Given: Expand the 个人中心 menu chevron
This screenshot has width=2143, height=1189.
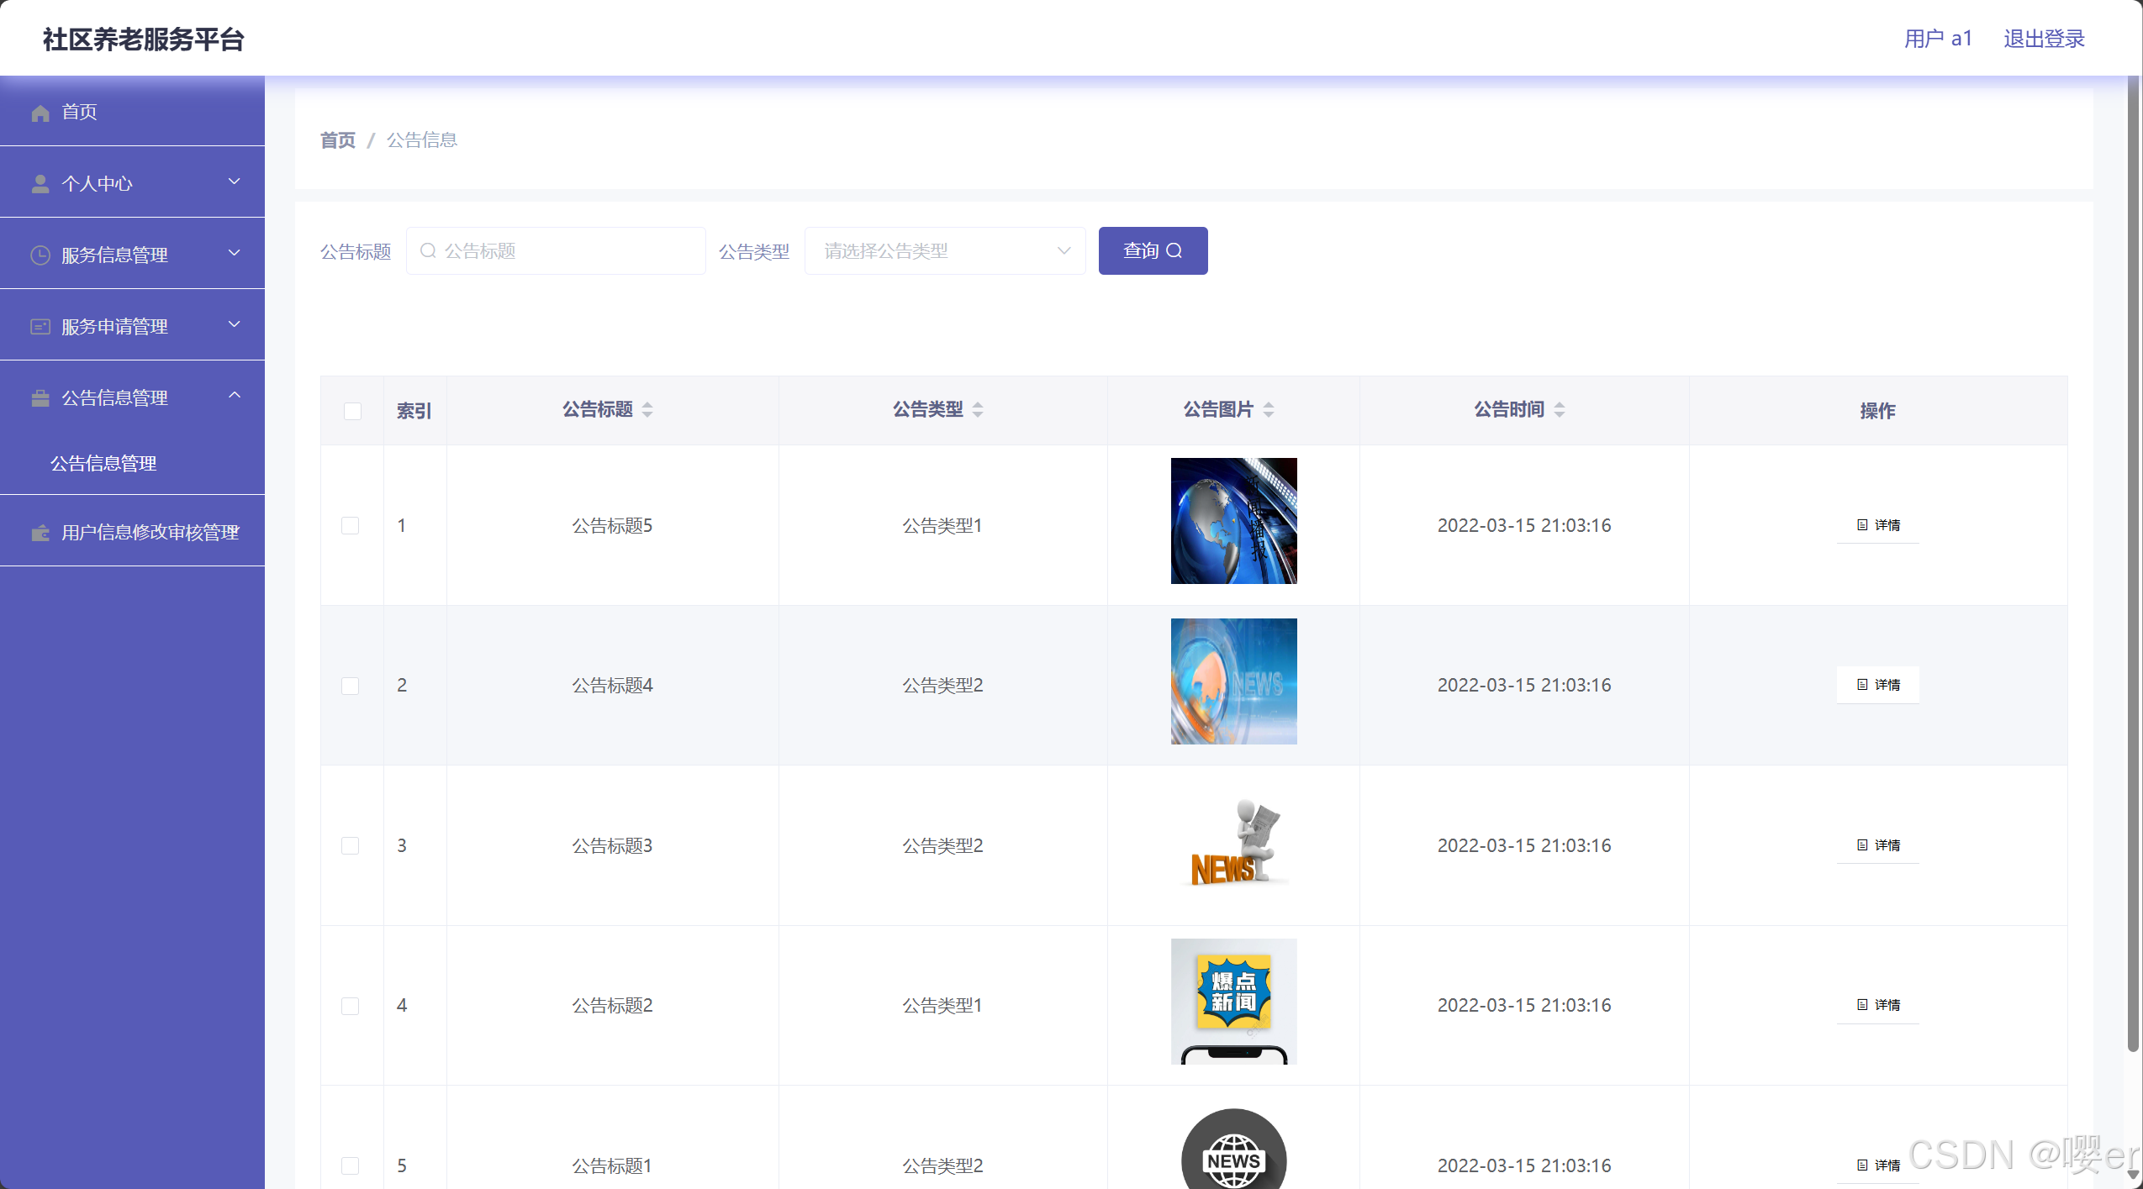Looking at the screenshot, I should pyautogui.click(x=235, y=182).
